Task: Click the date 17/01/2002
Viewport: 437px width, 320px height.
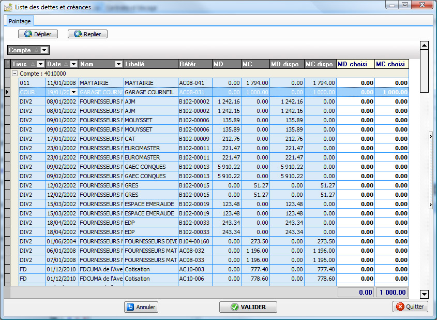Action: click(x=62, y=139)
